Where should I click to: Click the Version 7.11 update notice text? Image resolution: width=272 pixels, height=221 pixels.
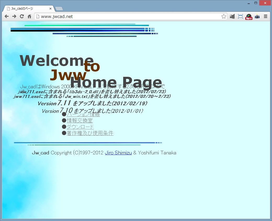pyautogui.click(x=93, y=103)
